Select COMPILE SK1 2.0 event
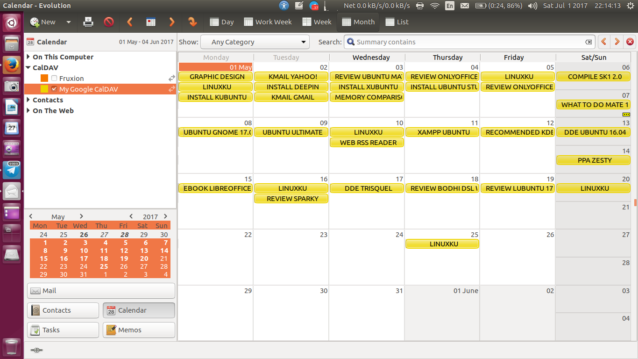 [x=594, y=77]
